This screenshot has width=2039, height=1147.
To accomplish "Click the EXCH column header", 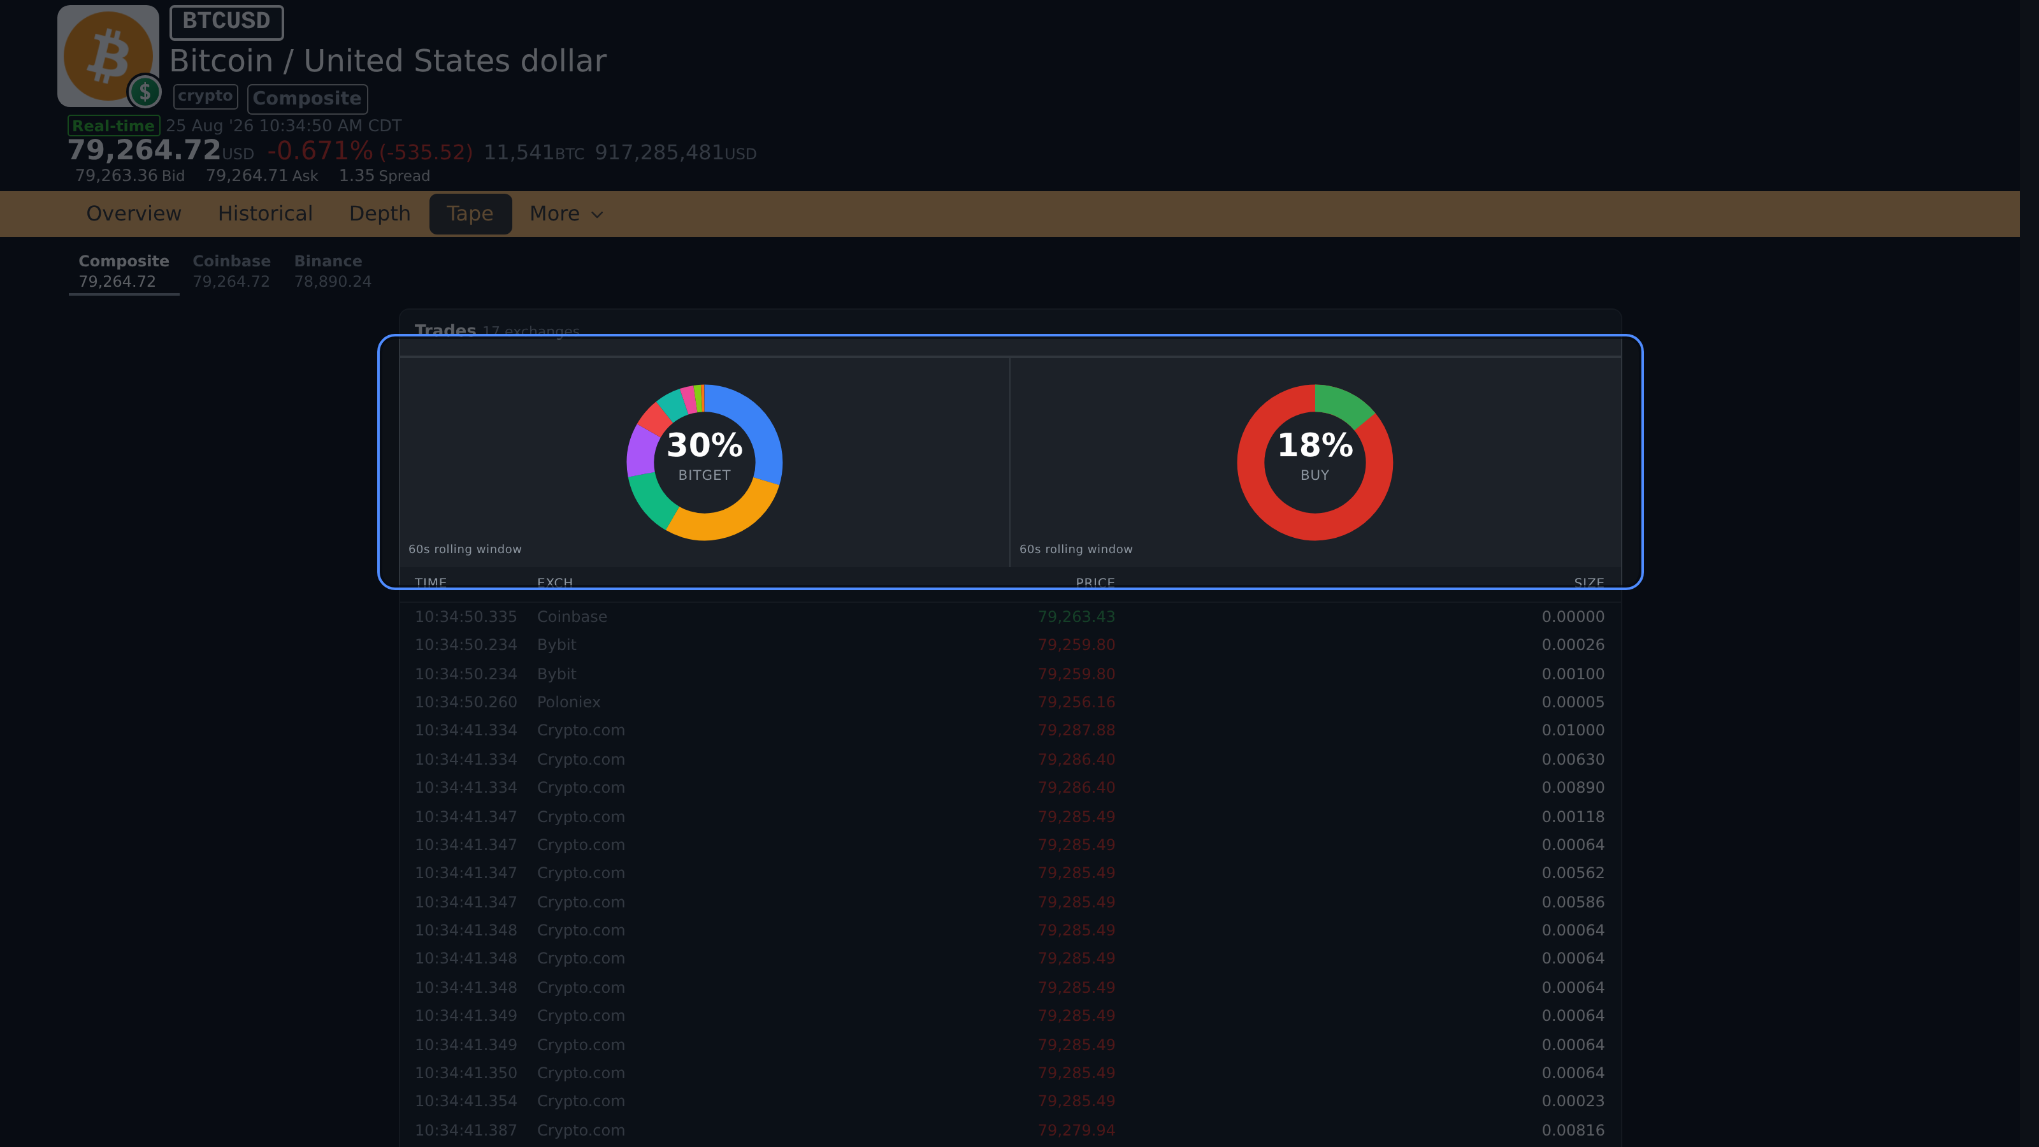I will pyautogui.click(x=555, y=582).
